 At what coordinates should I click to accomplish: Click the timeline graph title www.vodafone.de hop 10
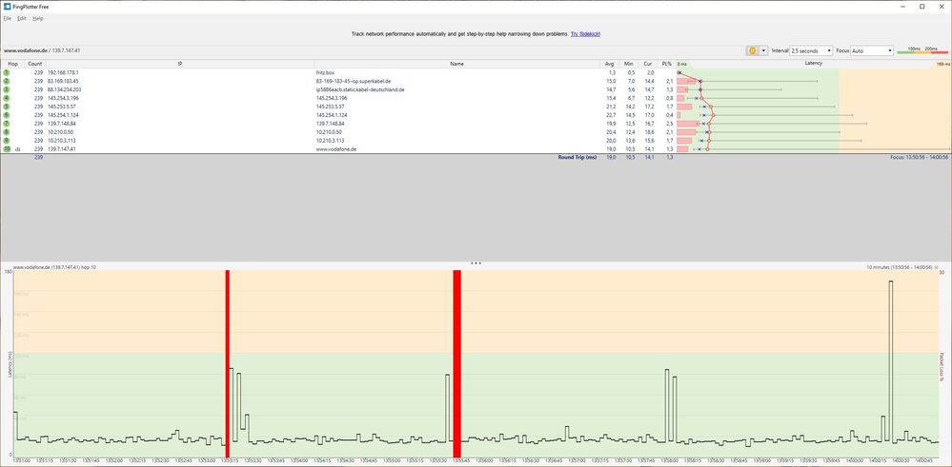tap(54, 267)
